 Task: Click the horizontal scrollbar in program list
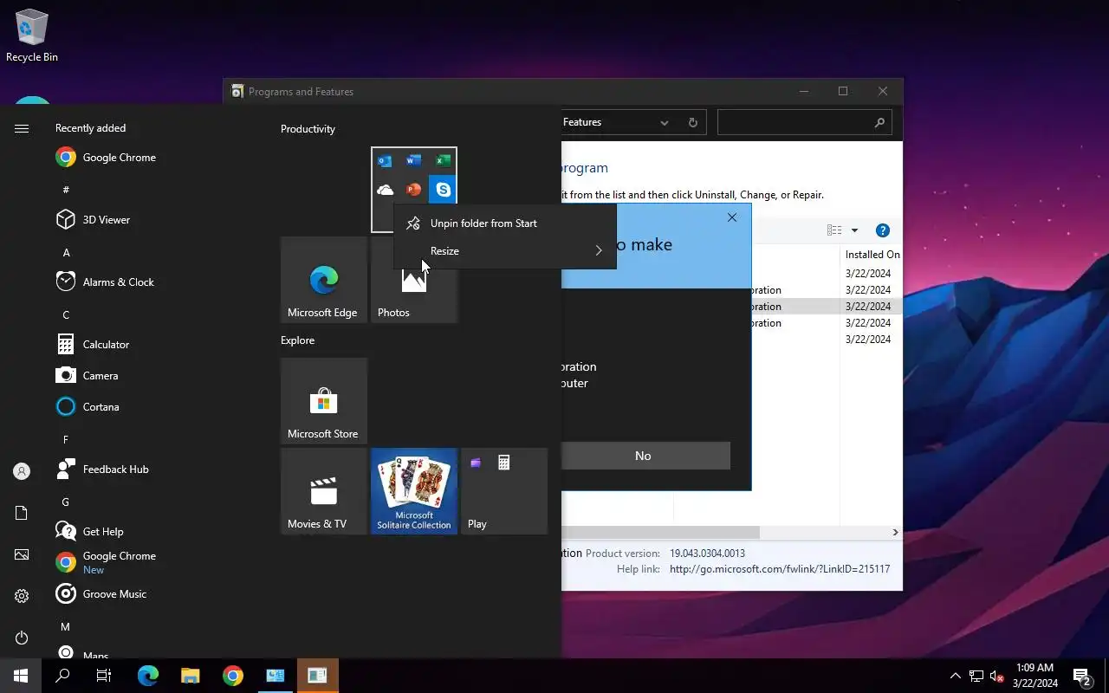[x=660, y=532]
